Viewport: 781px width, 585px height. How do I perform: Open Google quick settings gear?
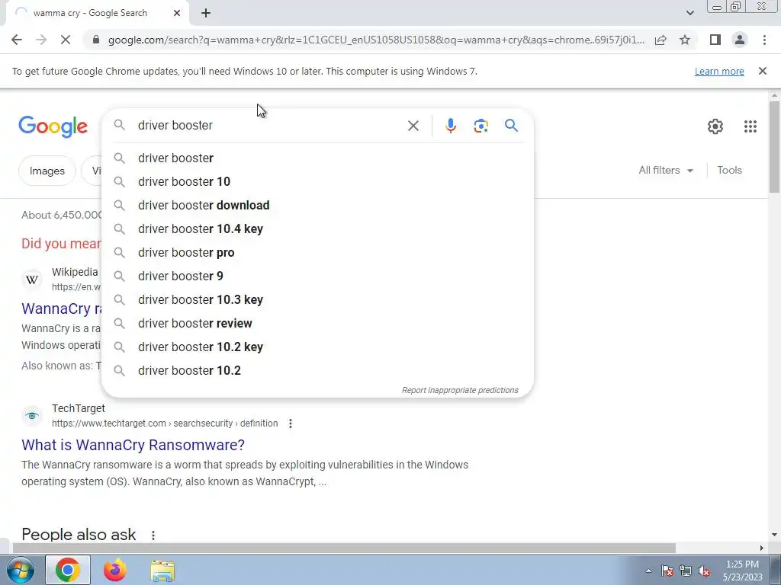(715, 126)
